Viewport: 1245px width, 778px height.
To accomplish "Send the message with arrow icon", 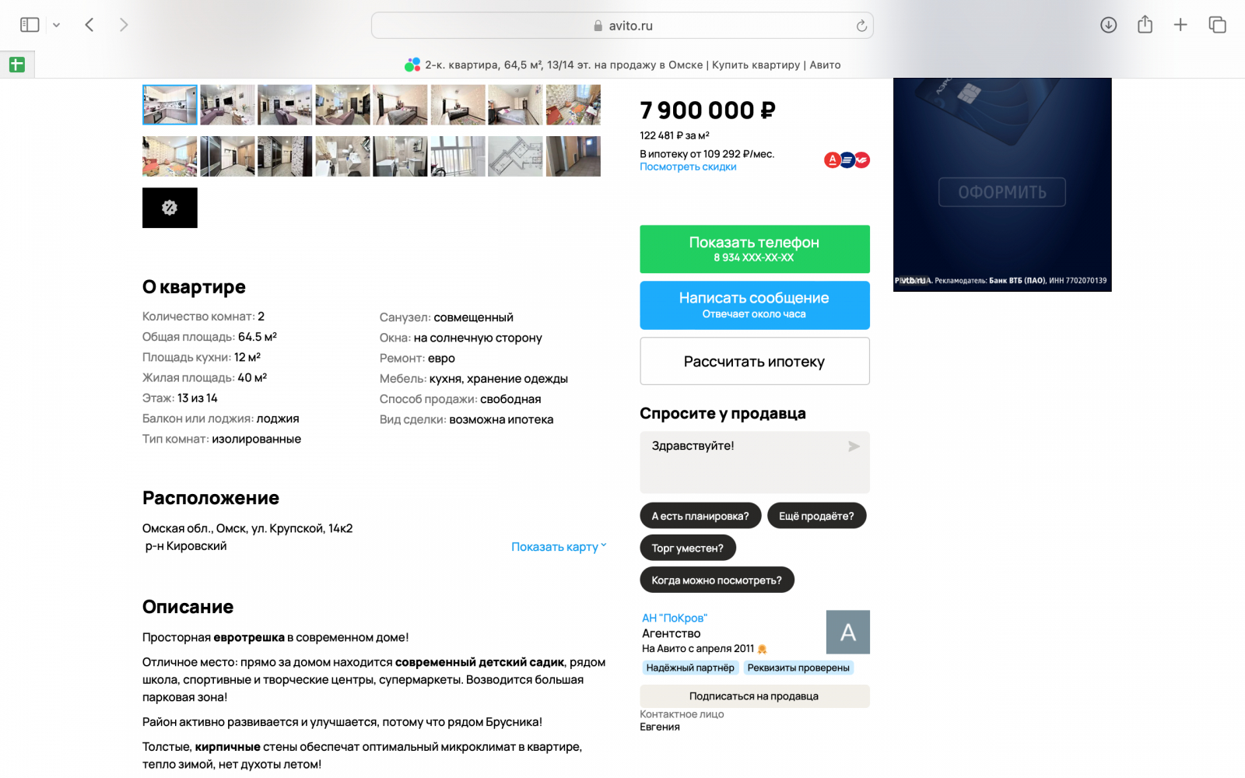I will click(854, 447).
